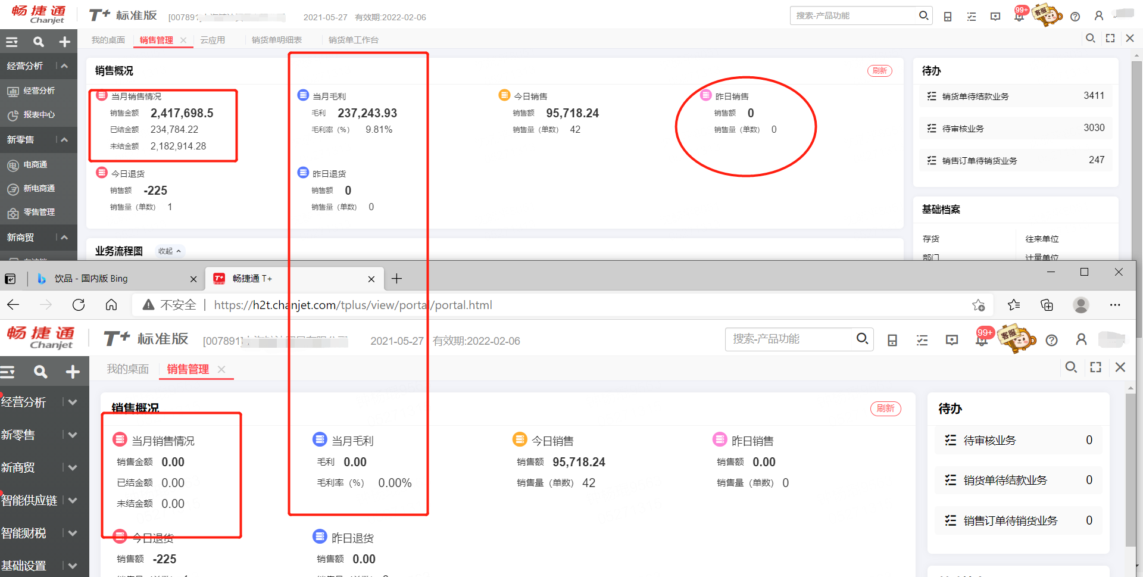Screen dimensions: 1143x577
Task: Expand 新商贸 in lower page sidebar
Action: 72,467
